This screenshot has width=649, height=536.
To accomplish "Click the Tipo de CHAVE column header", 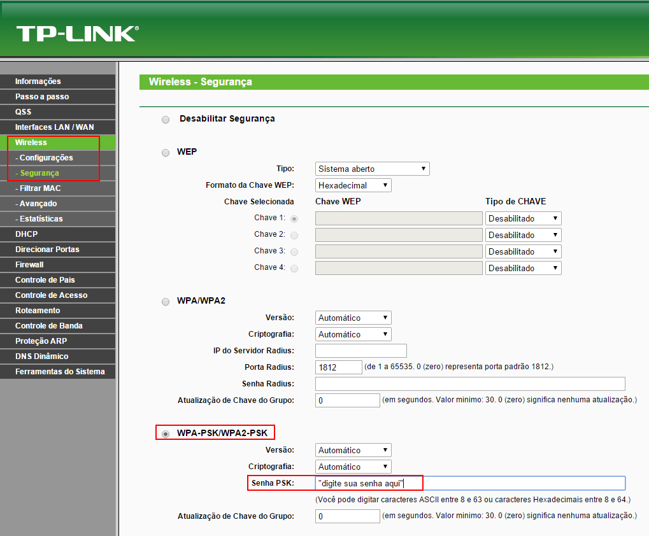I will pyautogui.click(x=516, y=201).
